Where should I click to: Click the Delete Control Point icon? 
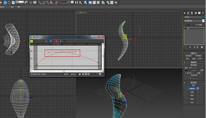pos(61,41)
